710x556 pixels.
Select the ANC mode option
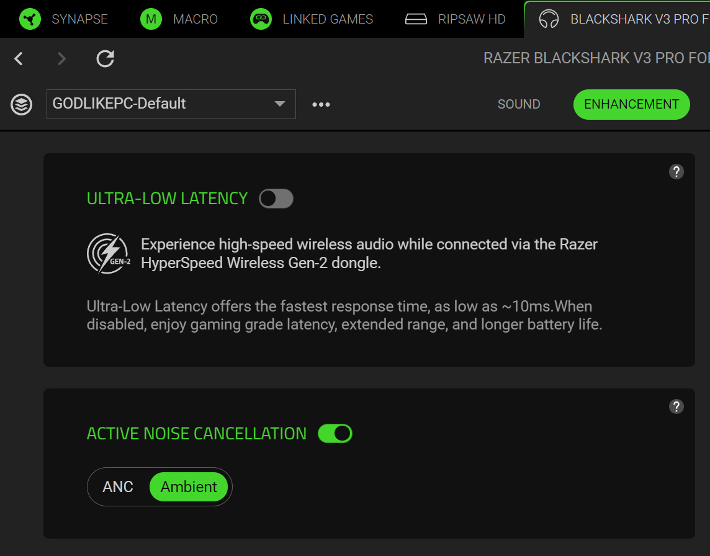click(118, 487)
